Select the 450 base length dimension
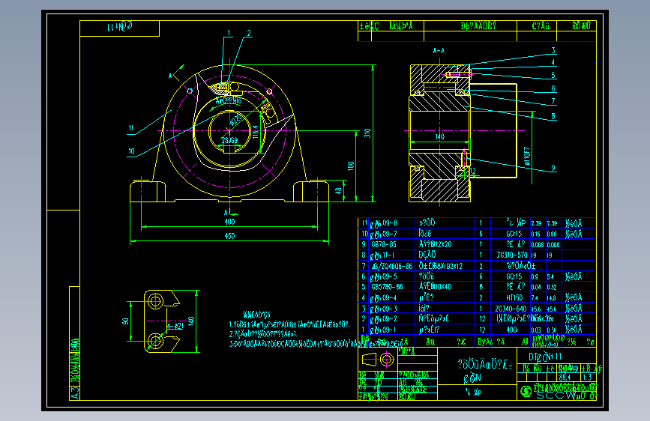650x421 pixels. pos(229,236)
